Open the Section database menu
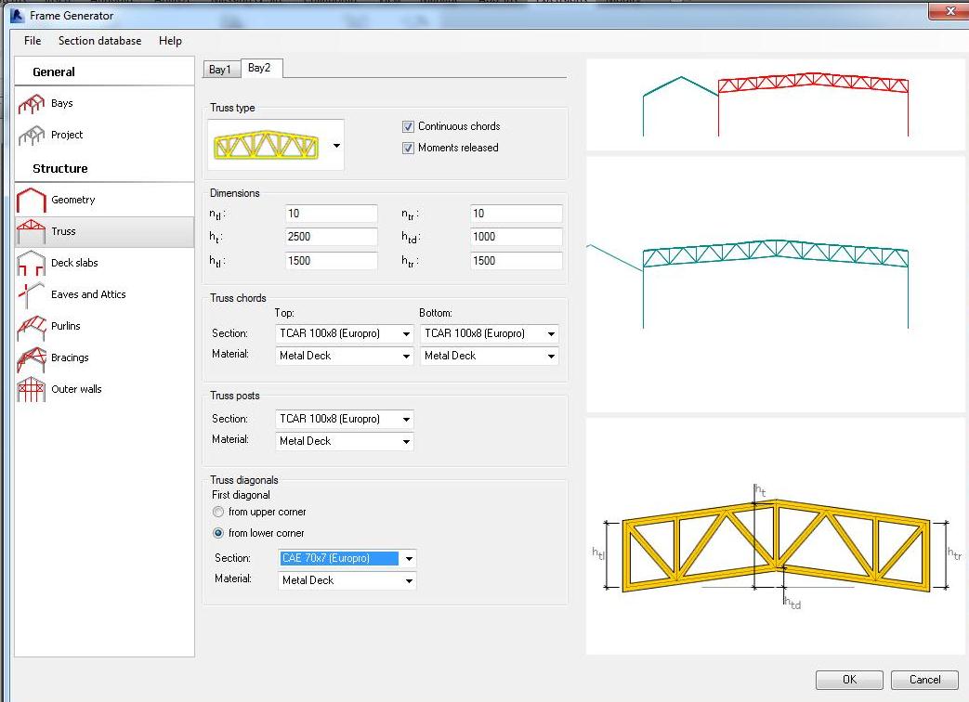Viewport: 969px width, 702px height. pos(99,41)
